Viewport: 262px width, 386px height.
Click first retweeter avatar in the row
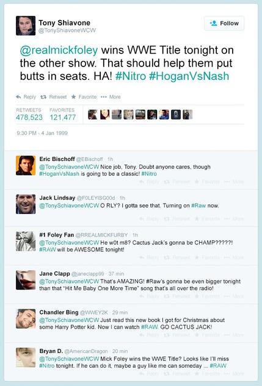[x=93, y=115]
